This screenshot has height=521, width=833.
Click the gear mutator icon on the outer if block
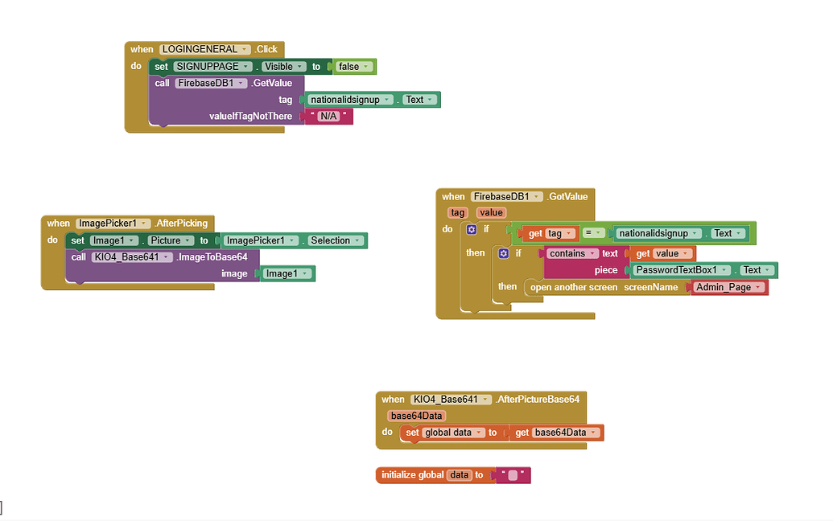(471, 229)
